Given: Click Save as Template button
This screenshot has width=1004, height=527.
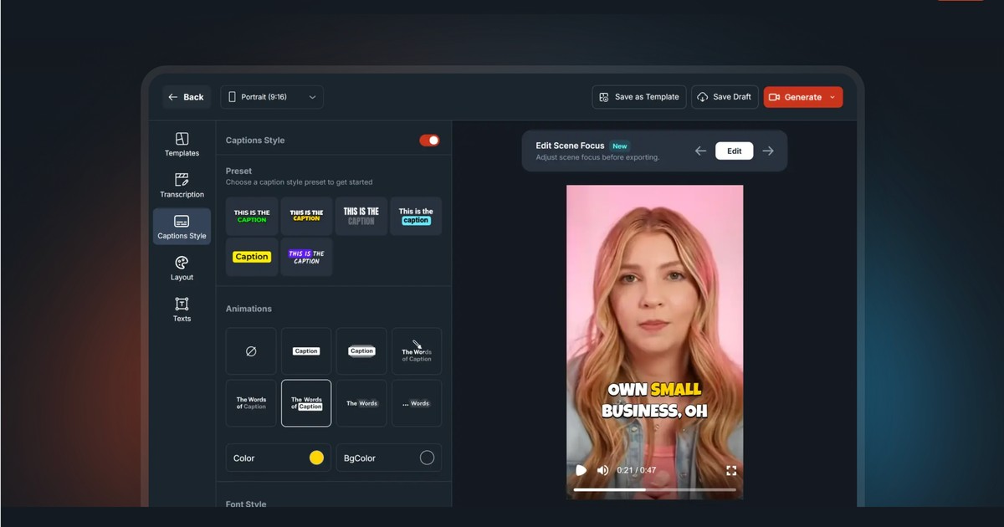Looking at the screenshot, I should click(639, 97).
